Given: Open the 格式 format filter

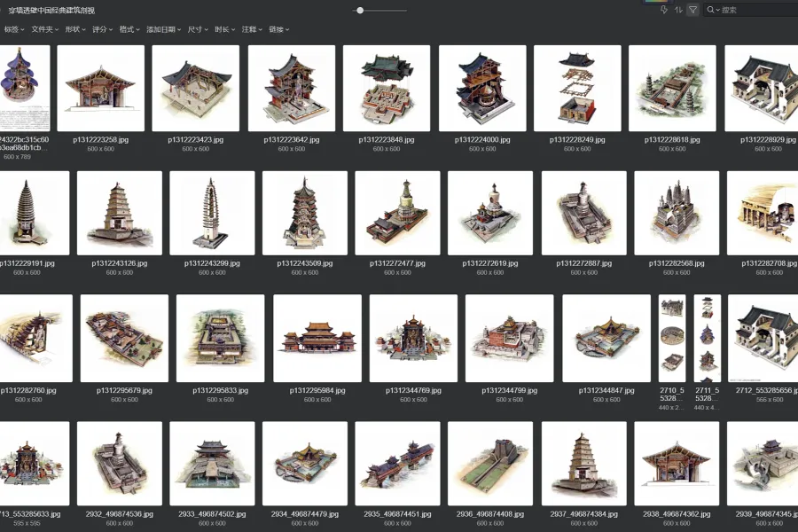Looking at the screenshot, I should pos(129,29).
